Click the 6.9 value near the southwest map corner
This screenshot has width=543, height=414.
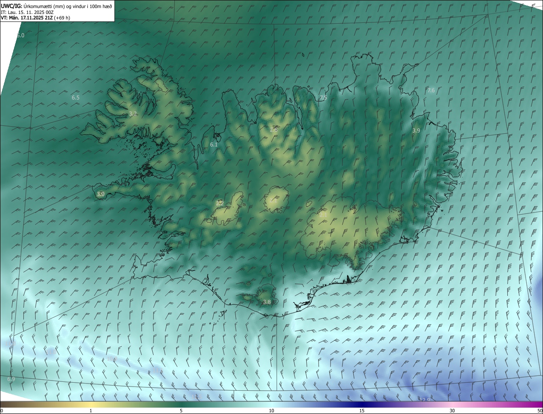(x=11, y=379)
